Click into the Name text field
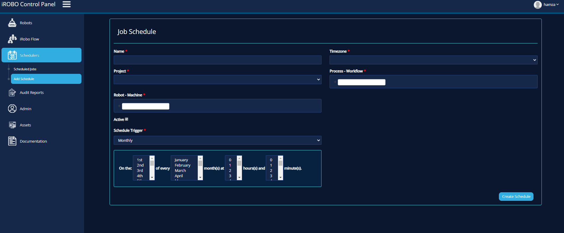This screenshot has height=233, width=564. click(x=217, y=60)
